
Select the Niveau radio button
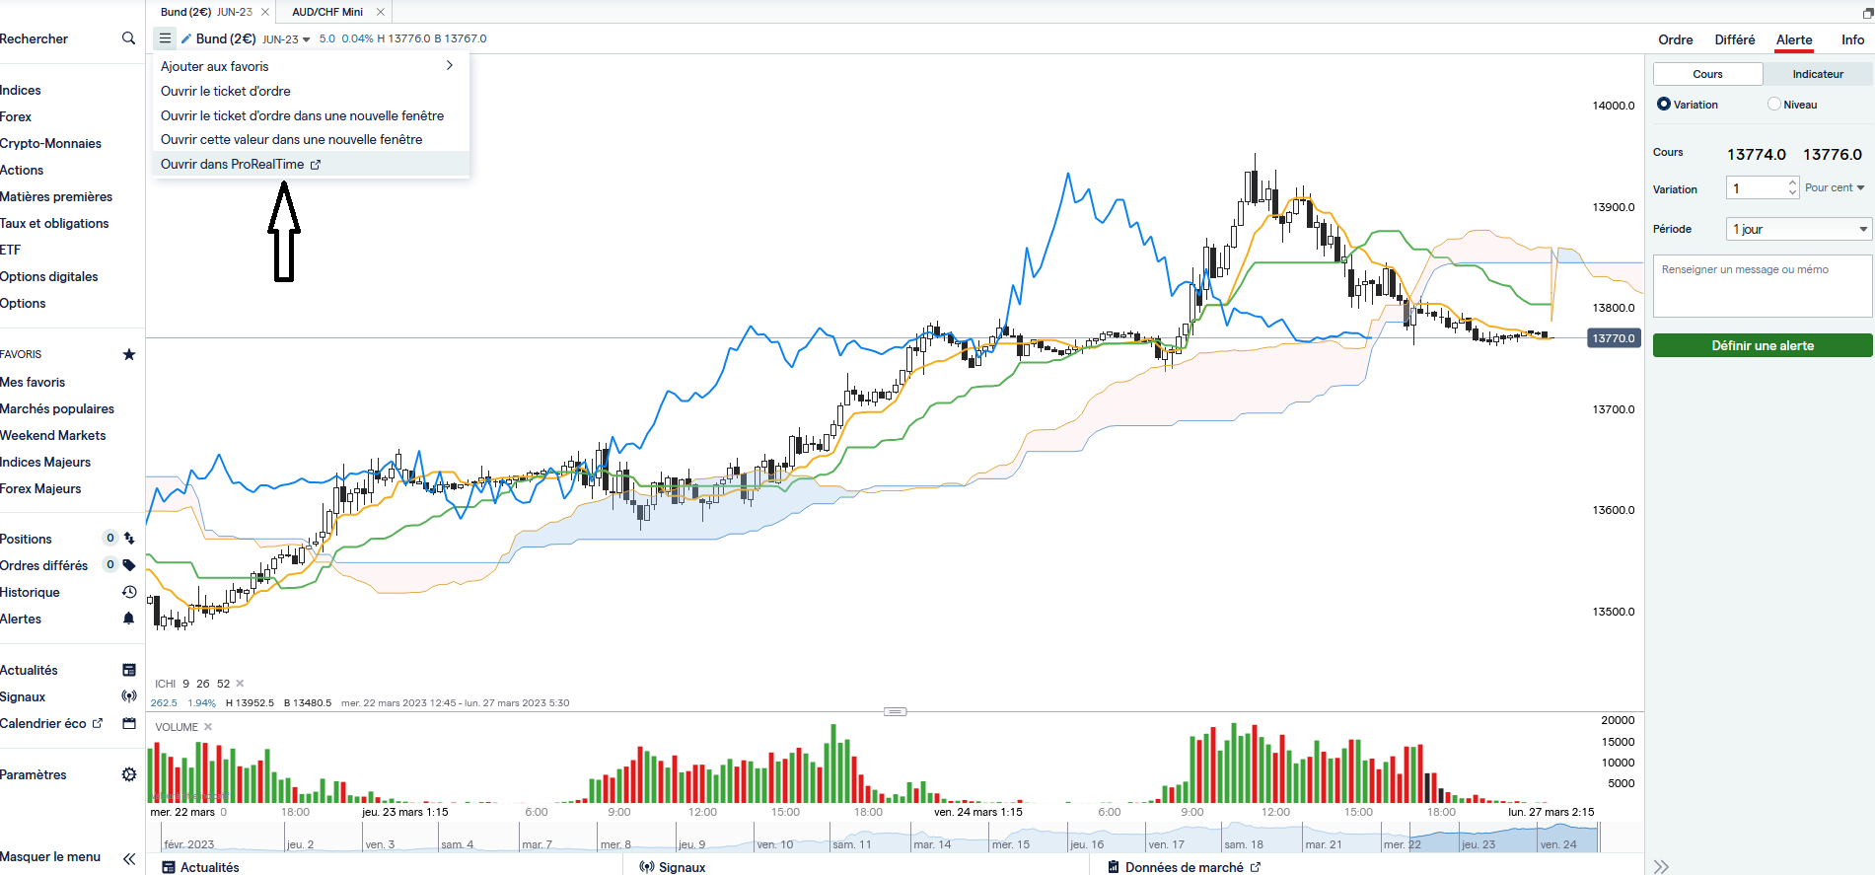(1774, 104)
